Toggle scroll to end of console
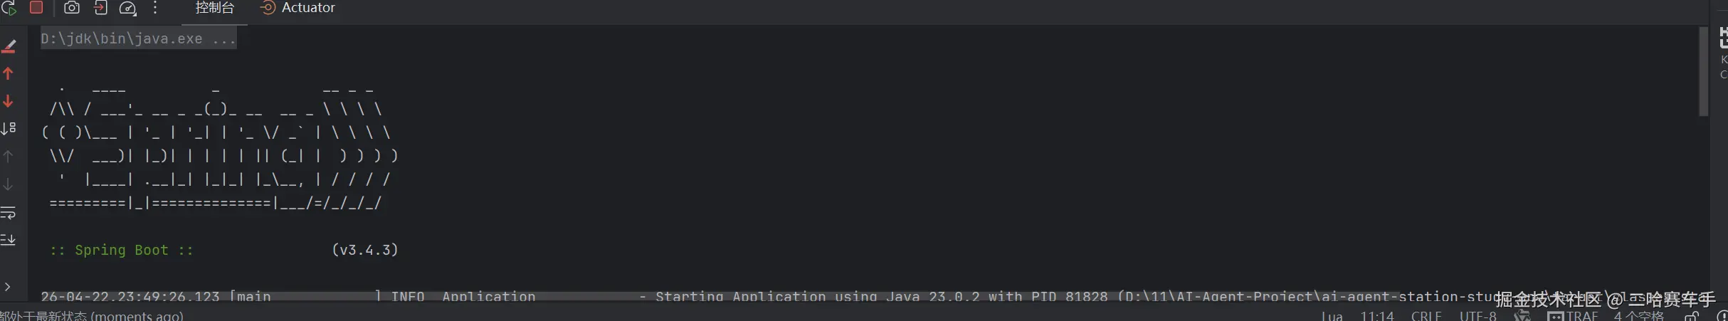Image resolution: width=1728 pixels, height=321 pixels. pos(9,240)
